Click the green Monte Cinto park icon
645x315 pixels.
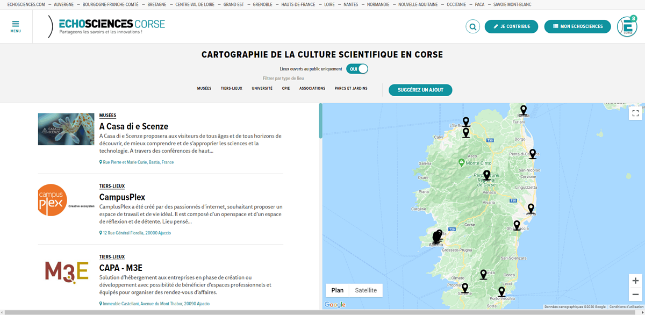(461, 162)
